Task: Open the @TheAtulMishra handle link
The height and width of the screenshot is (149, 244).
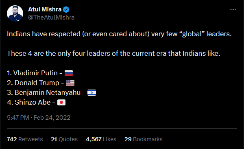Action: click(x=51, y=18)
